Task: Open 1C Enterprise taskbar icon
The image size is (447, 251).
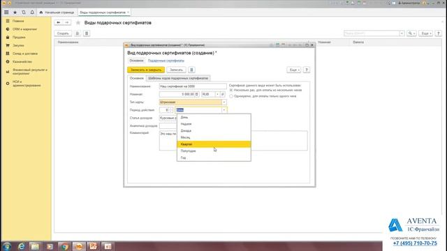Action: [x=79, y=246]
